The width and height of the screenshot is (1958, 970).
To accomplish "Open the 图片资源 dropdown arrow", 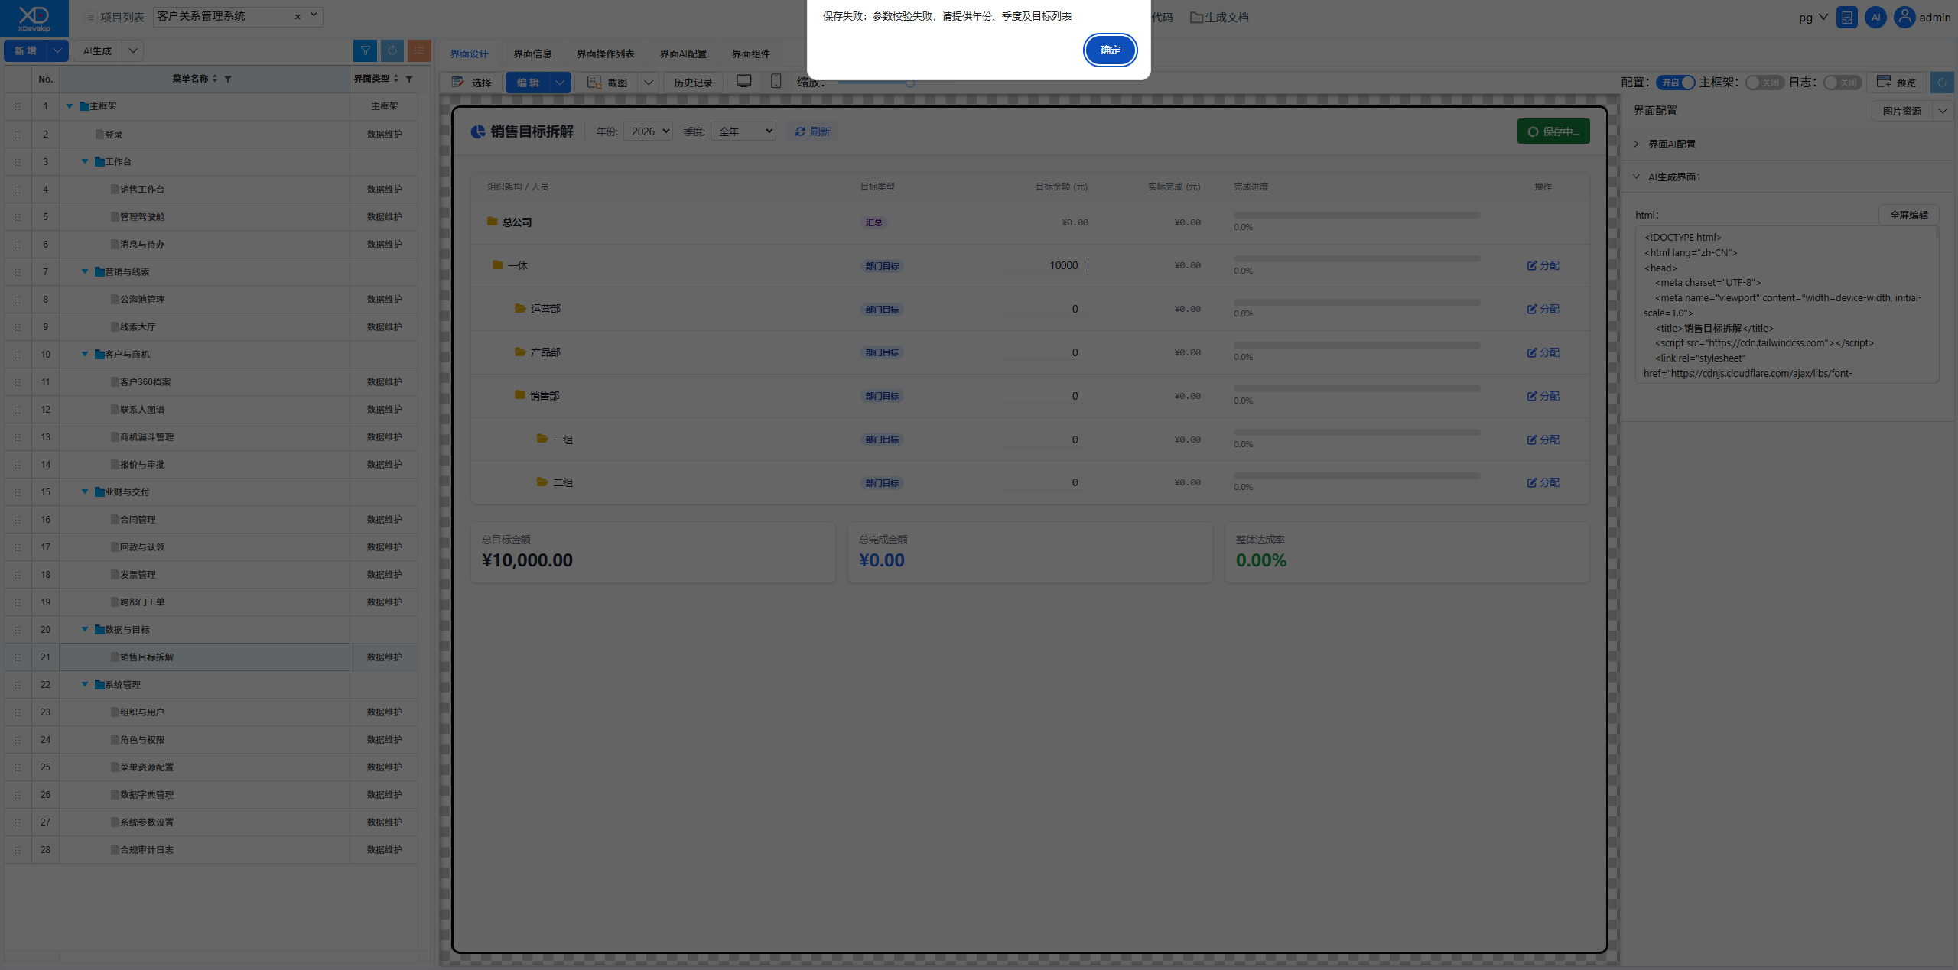I will (1943, 111).
